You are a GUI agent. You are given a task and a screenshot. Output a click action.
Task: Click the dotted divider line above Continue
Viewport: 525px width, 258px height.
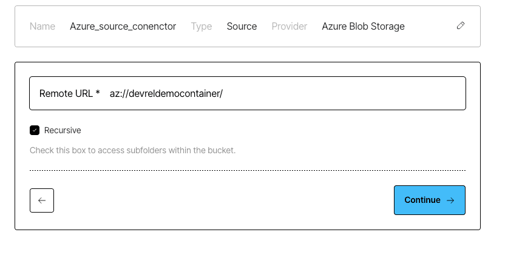(x=248, y=170)
